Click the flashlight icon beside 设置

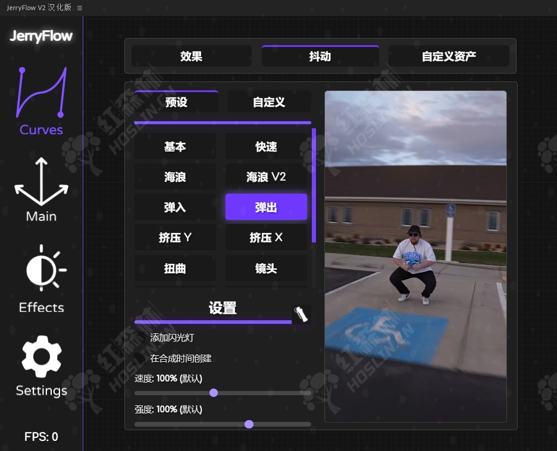pyautogui.click(x=301, y=314)
